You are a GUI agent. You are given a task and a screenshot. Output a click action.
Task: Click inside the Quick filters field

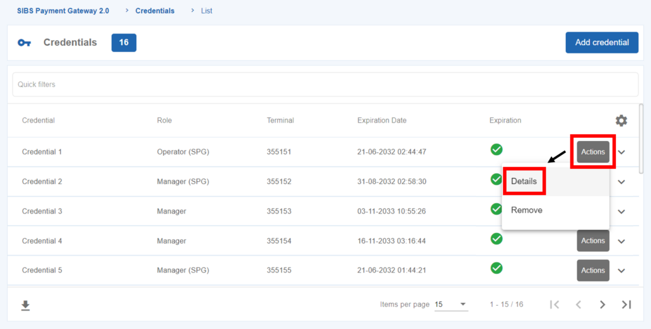pyautogui.click(x=324, y=84)
